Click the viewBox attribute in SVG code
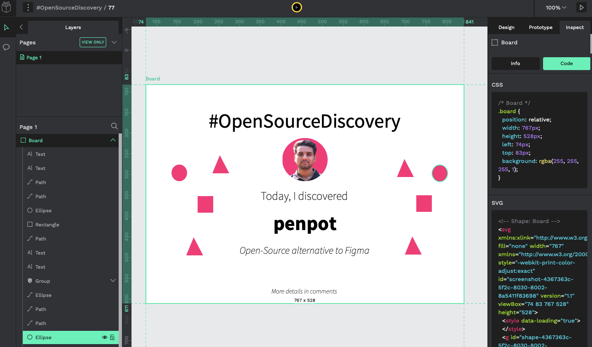592x347 pixels. click(534, 304)
